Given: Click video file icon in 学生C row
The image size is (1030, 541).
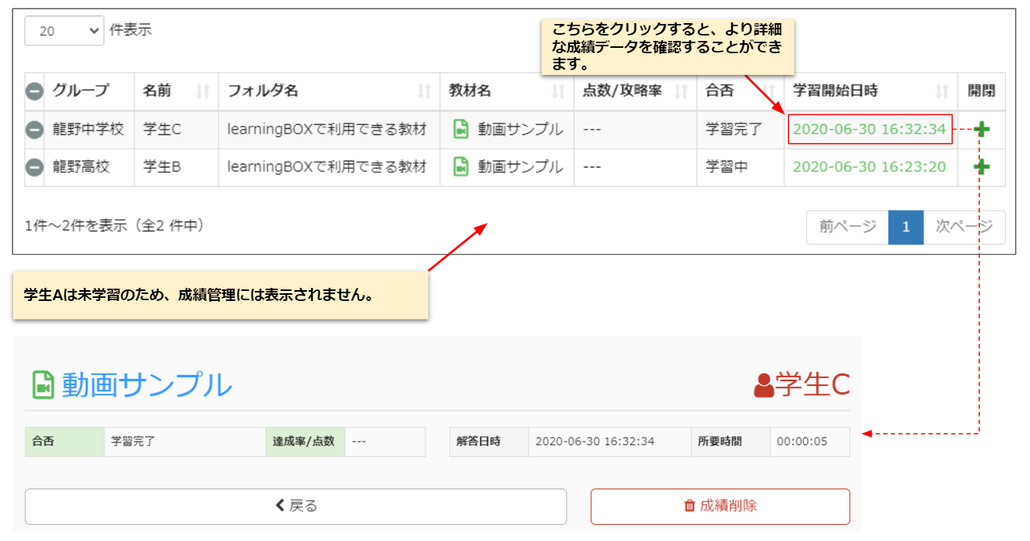Looking at the screenshot, I should (460, 130).
